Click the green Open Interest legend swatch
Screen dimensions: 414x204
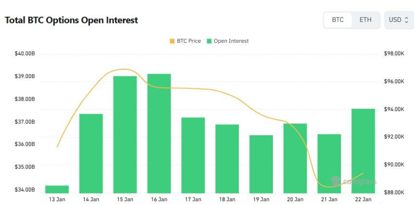[x=209, y=41]
